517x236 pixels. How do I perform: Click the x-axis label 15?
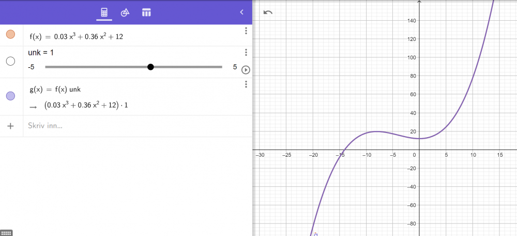[499, 155]
